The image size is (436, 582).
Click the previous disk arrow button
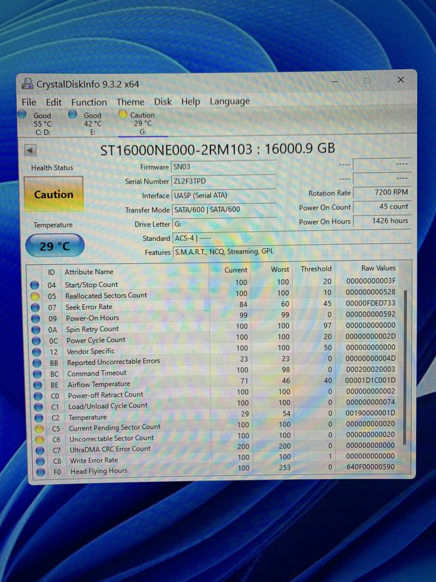point(30,150)
